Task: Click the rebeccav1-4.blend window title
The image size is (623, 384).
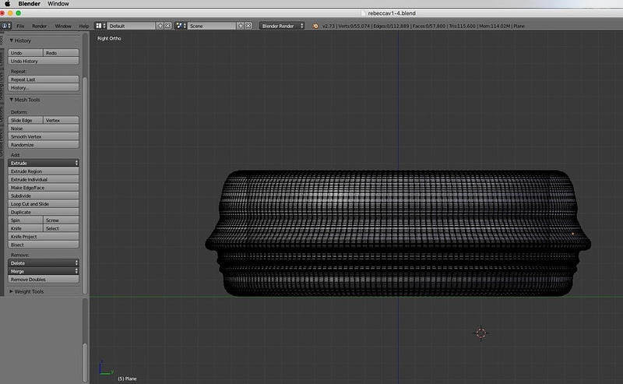Action: click(392, 13)
